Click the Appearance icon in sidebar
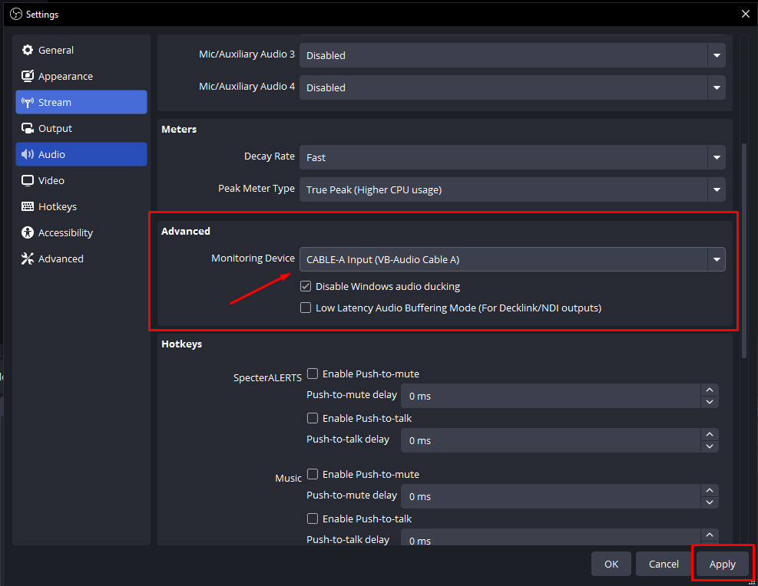This screenshot has width=758, height=586. (28, 77)
